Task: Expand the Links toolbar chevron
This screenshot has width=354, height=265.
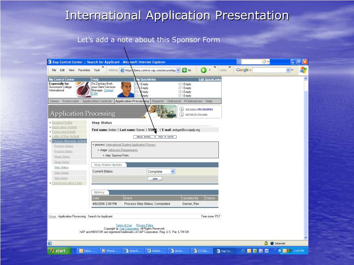Action: pyautogui.click(x=230, y=67)
